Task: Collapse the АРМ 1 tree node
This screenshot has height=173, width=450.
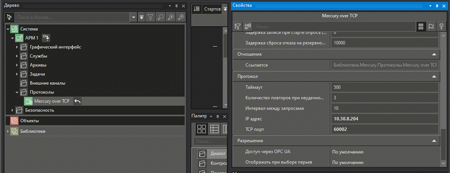Action: 12,38
